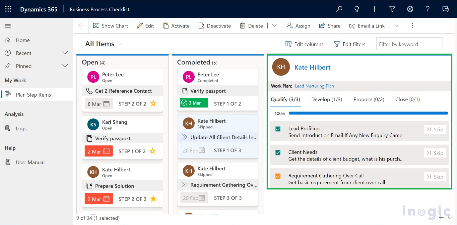457x225 pixels.
Task: Click the Qualify 100% progress bar
Action: point(368,113)
